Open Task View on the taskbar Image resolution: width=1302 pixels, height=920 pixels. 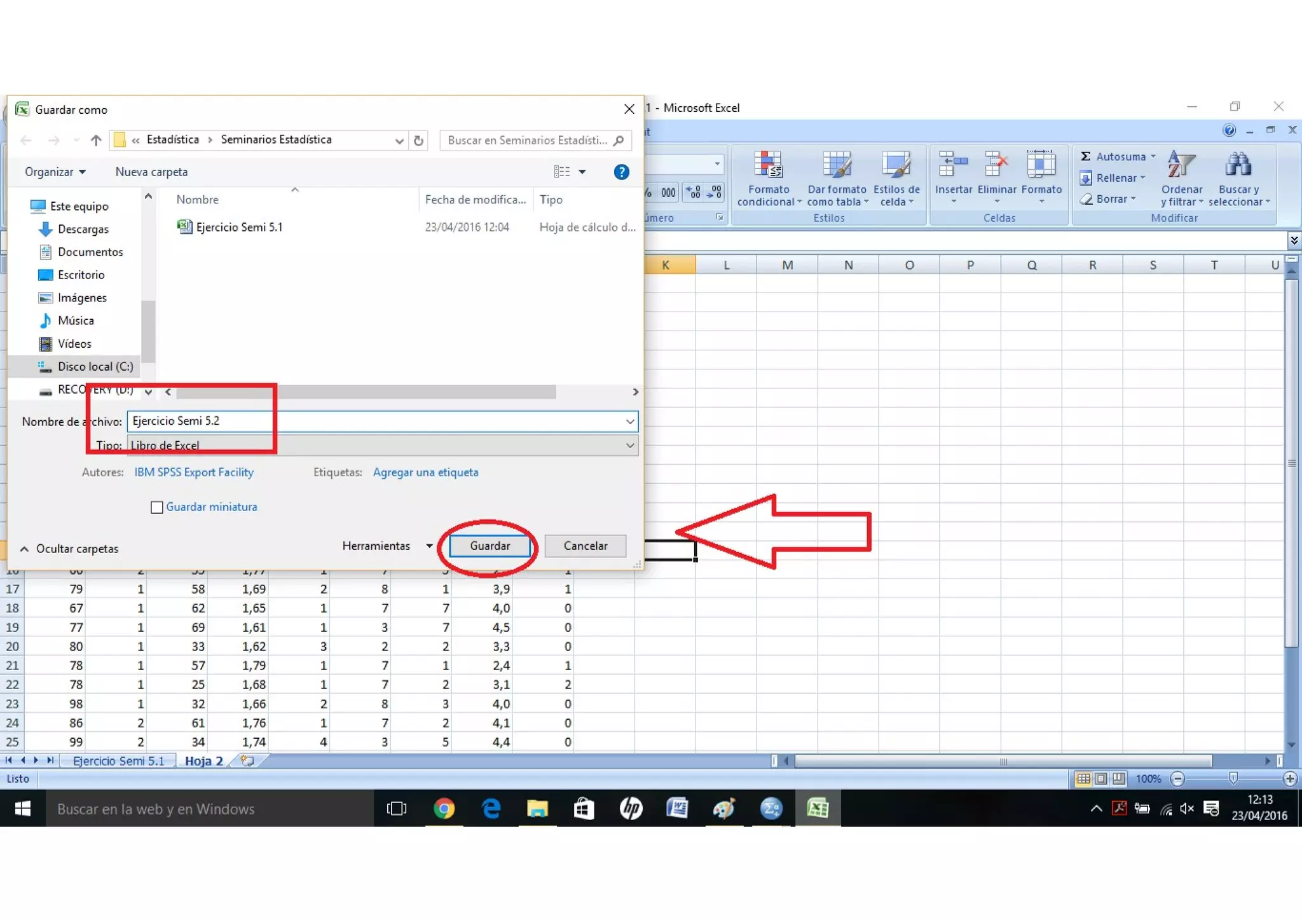pos(396,809)
